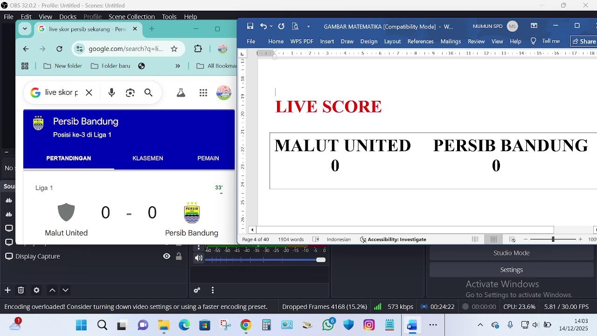
Task: Open the Folder baru bookmark
Action: [111, 66]
